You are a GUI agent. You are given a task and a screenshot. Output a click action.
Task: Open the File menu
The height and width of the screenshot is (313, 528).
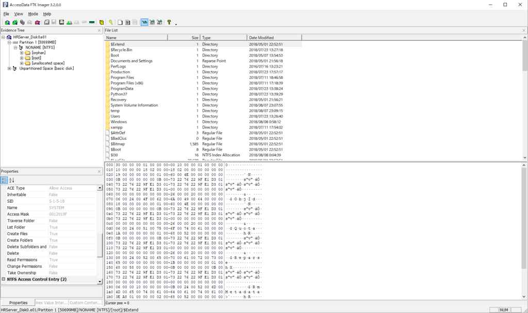(x=6, y=14)
